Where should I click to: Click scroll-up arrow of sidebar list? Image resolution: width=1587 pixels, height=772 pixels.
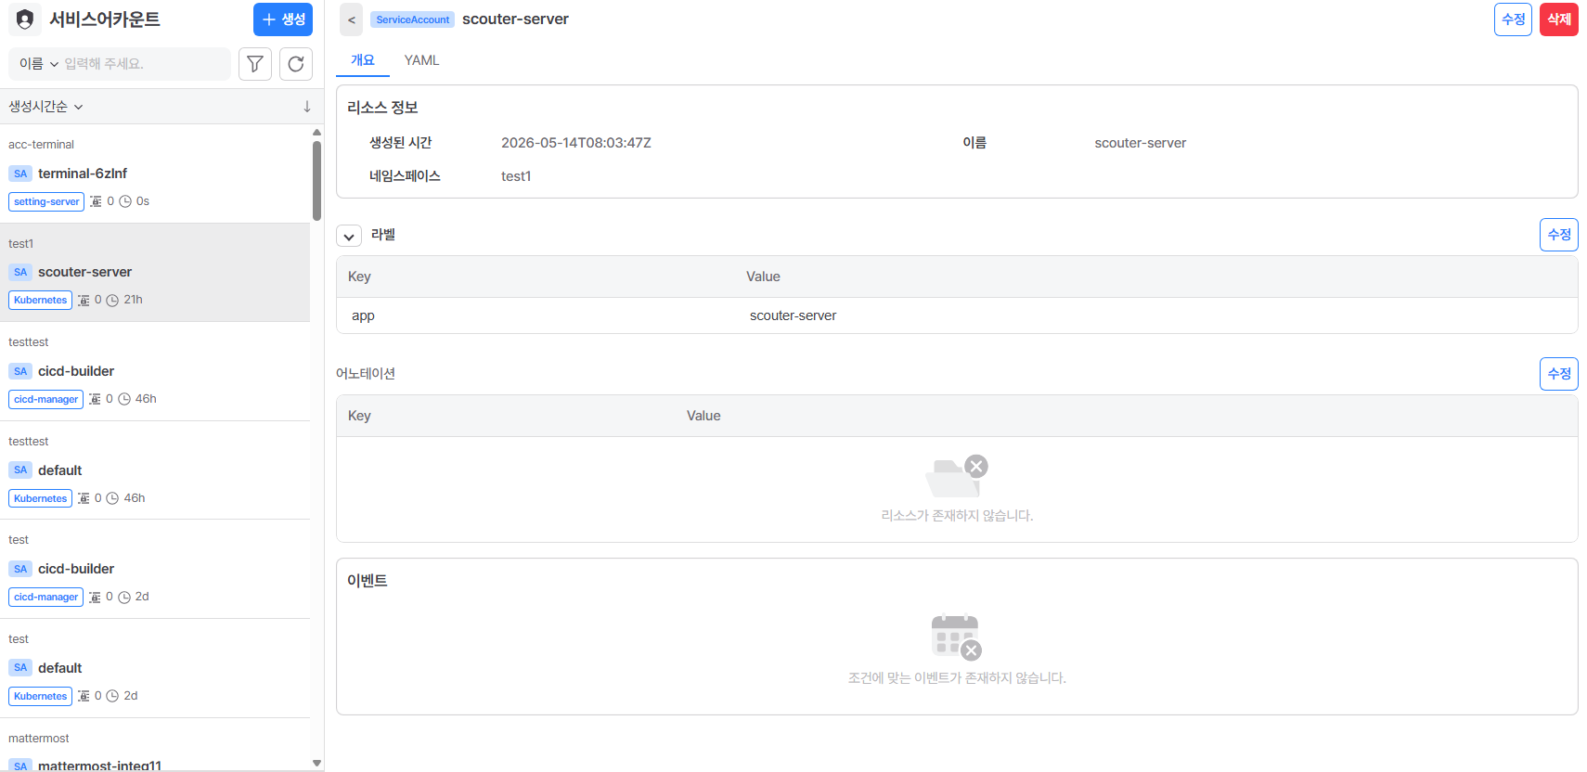[x=317, y=132]
